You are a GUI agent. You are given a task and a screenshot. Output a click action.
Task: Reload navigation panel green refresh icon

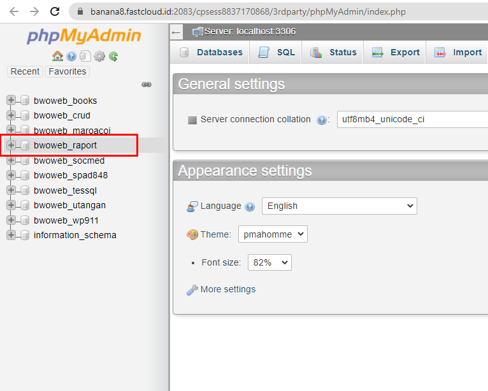point(113,57)
